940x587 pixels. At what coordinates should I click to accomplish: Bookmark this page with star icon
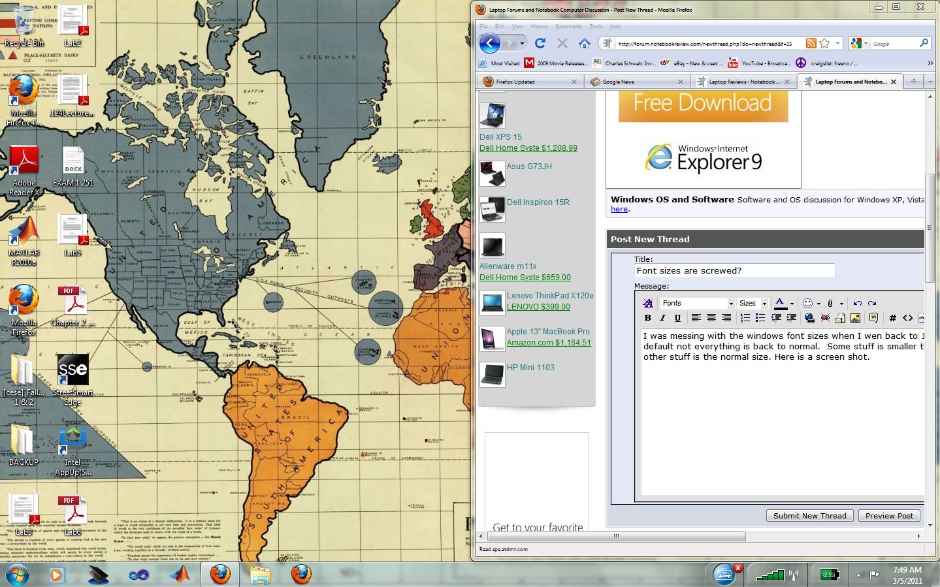[824, 43]
